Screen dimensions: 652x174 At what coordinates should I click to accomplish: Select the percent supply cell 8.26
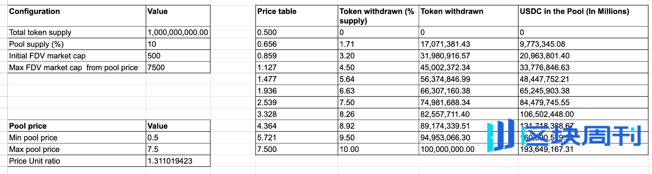coord(378,114)
